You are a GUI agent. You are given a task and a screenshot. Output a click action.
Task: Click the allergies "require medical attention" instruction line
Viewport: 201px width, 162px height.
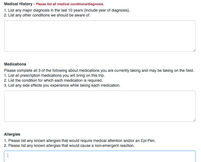pos(80,141)
